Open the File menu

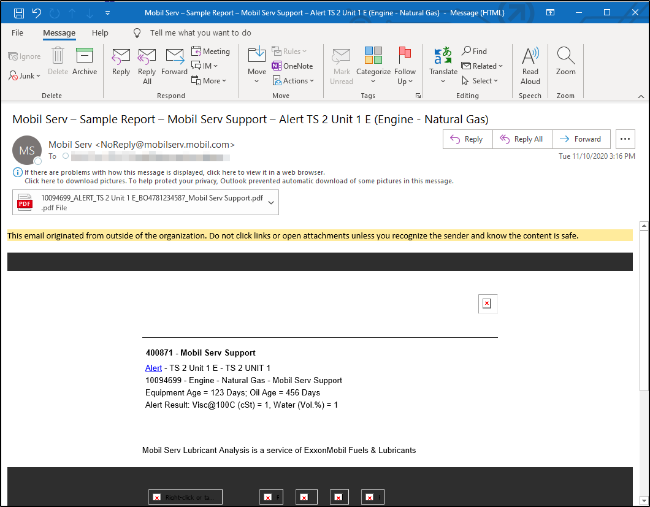click(x=17, y=32)
